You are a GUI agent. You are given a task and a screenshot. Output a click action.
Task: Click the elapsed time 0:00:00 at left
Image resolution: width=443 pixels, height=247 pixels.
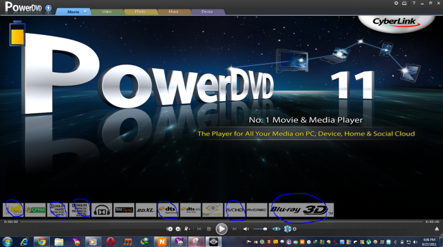[x=11, y=222]
